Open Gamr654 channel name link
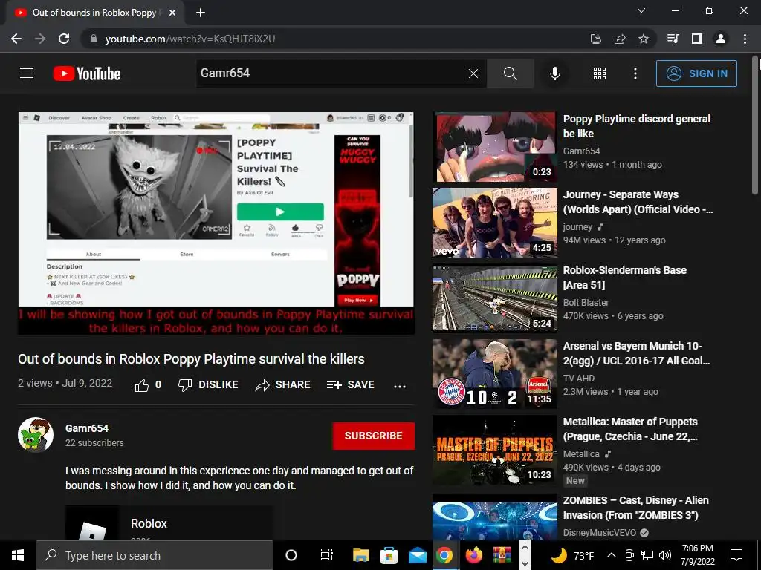Screen dimensions: 761x570 point(87,428)
